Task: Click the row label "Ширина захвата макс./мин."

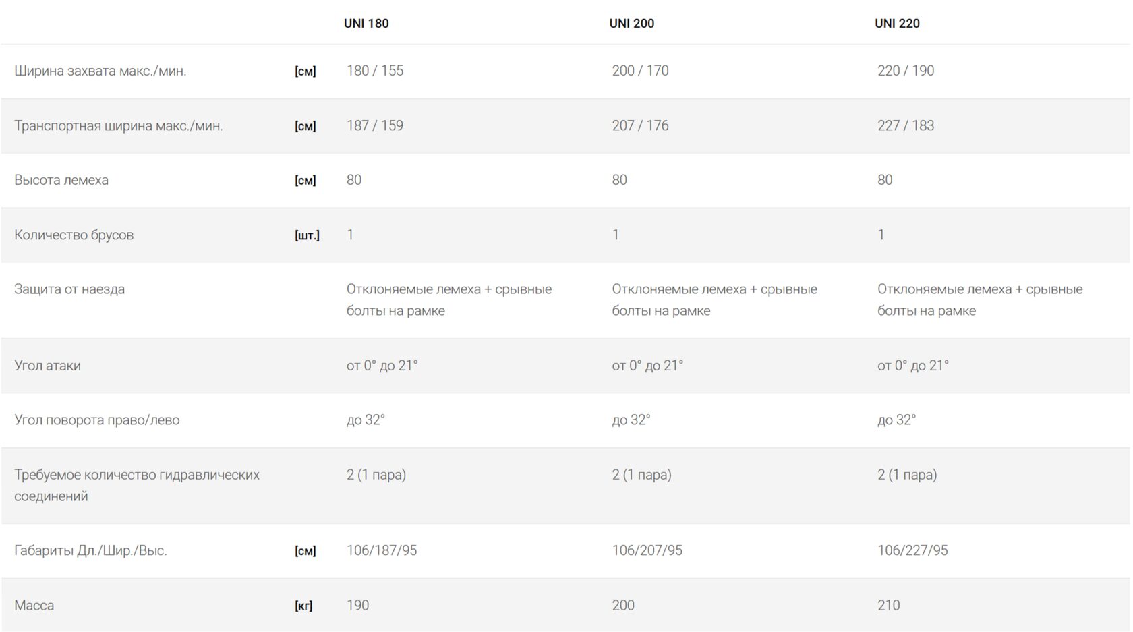Action: coord(100,71)
